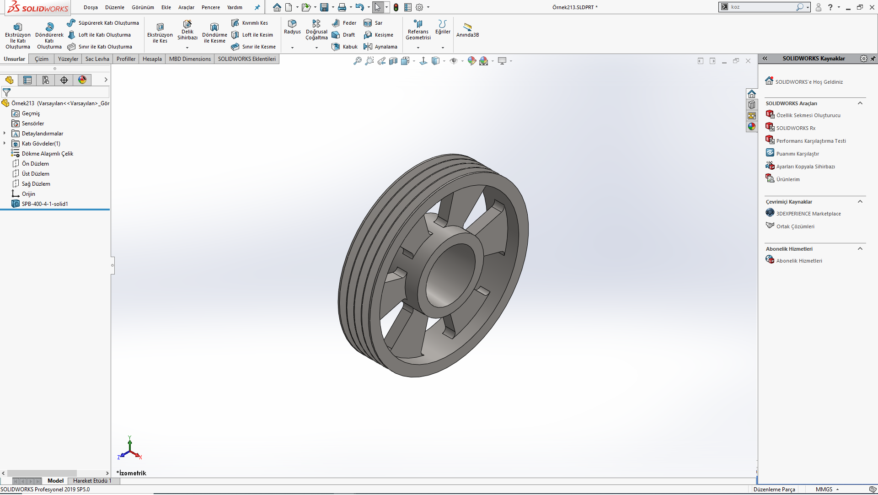
Task: Open the Görünüm menu
Action: (143, 7)
